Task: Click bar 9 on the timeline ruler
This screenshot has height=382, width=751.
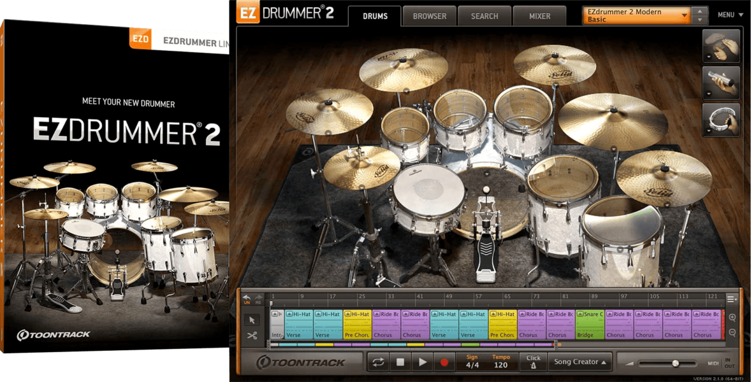Action: 302,297
